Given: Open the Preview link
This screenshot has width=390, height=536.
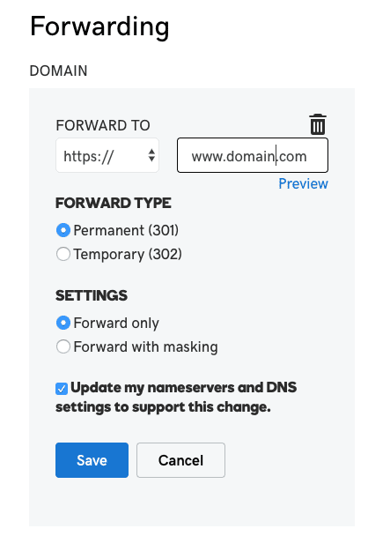Looking at the screenshot, I should (303, 183).
